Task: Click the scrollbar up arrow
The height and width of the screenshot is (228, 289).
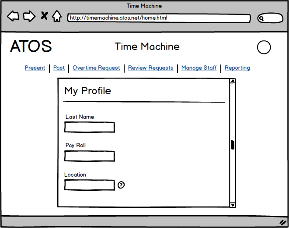Action: click(233, 81)
